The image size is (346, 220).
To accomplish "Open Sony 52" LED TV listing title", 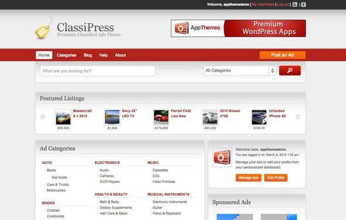I will click(x=129, y=113).
